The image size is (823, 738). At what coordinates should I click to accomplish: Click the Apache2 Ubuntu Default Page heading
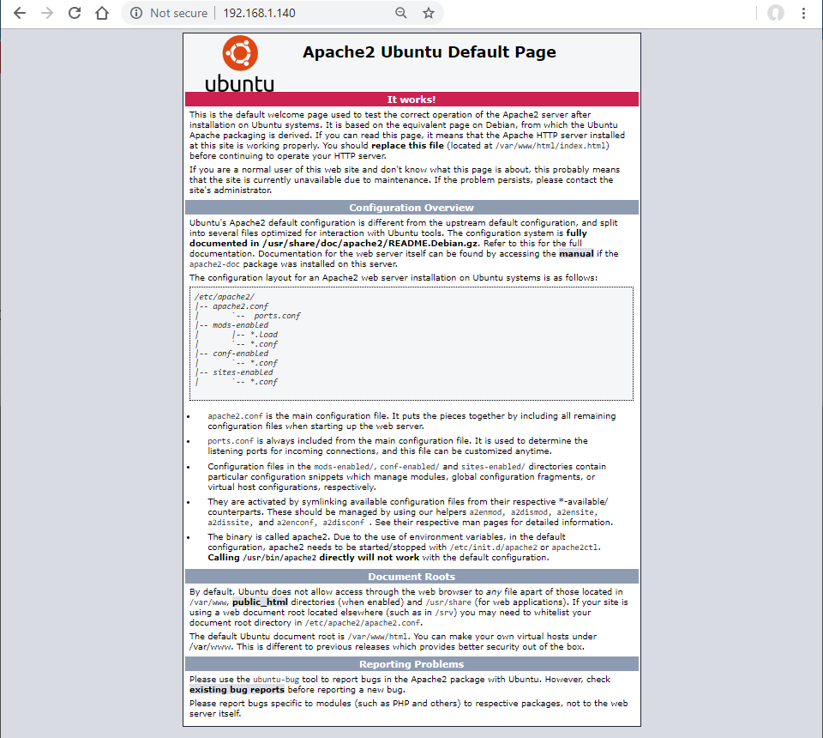(430, 52)
